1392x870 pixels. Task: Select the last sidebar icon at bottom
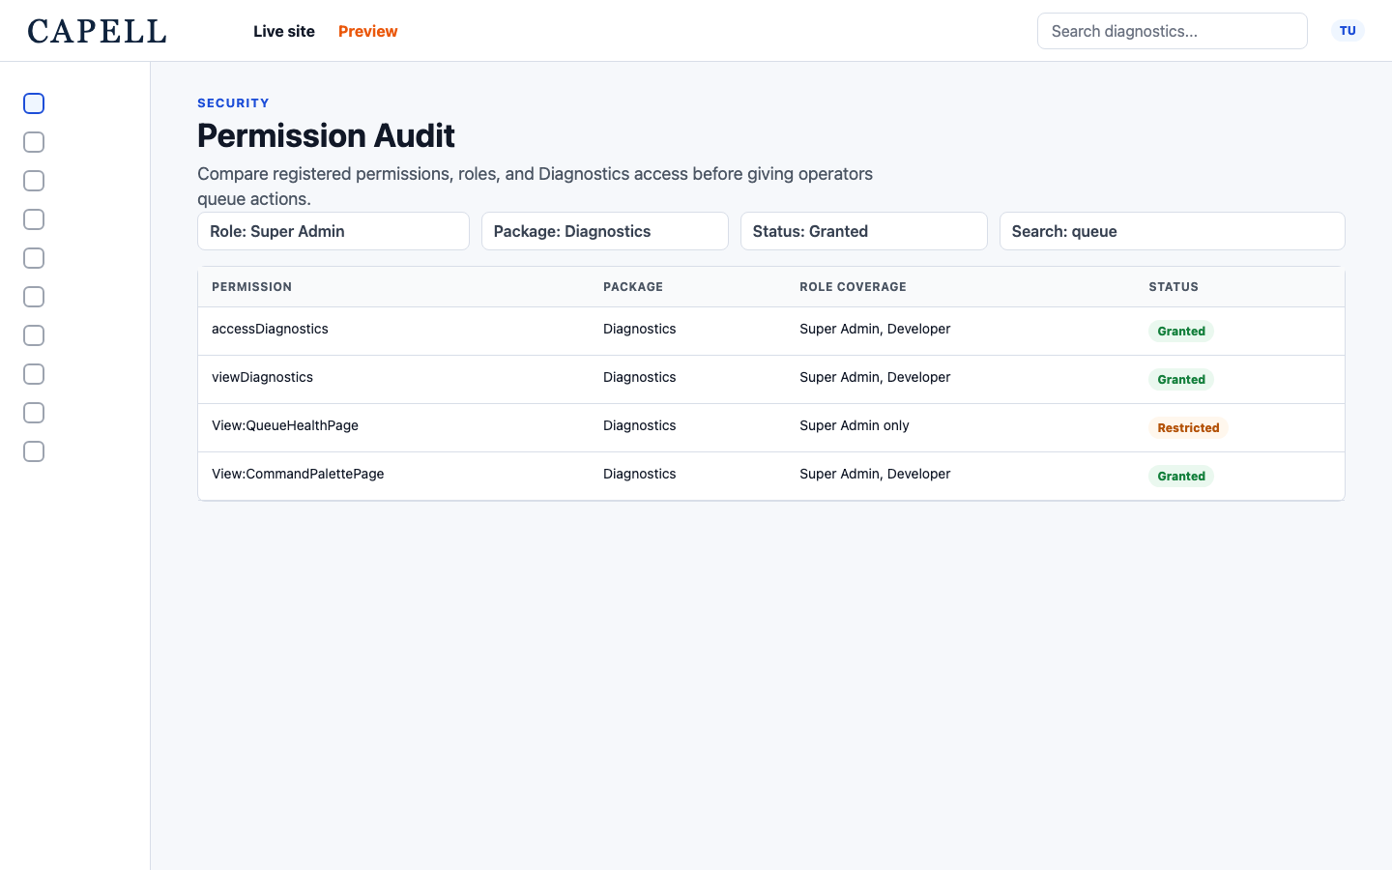[34, 451]
